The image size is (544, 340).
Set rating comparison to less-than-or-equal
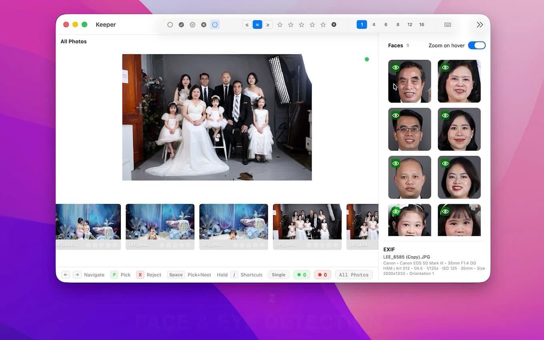247,25
